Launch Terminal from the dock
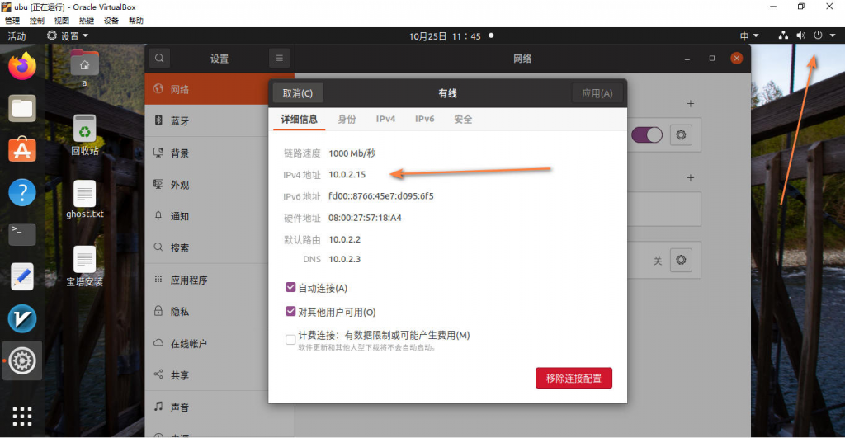Screen dimensions: 845x438 (x=22, y=234)
